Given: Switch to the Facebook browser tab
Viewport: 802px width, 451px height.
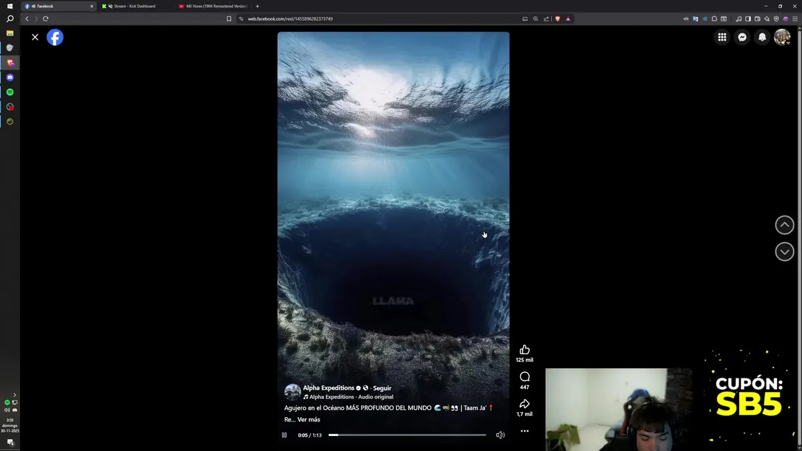Looking at the screenshot, I should pos(58,6).
